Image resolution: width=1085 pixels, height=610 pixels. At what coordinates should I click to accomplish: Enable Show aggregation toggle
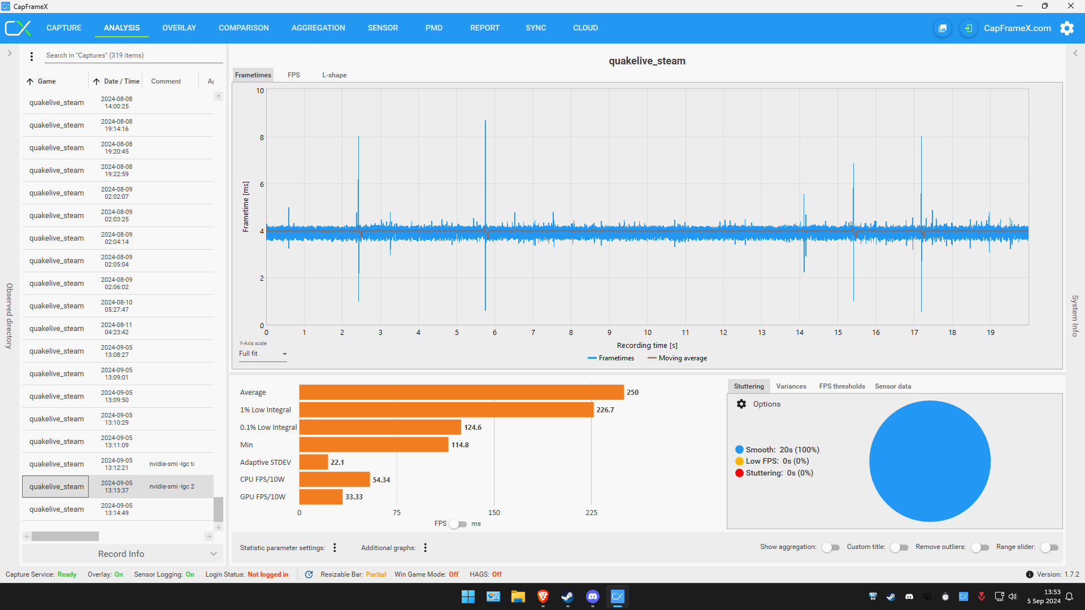830,547
